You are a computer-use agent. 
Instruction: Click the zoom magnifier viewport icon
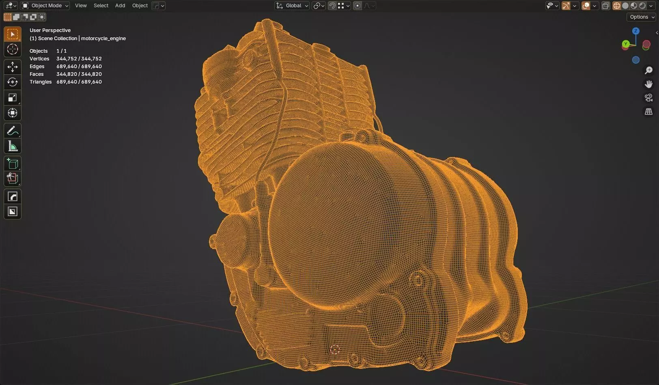[x=648, y=70]
